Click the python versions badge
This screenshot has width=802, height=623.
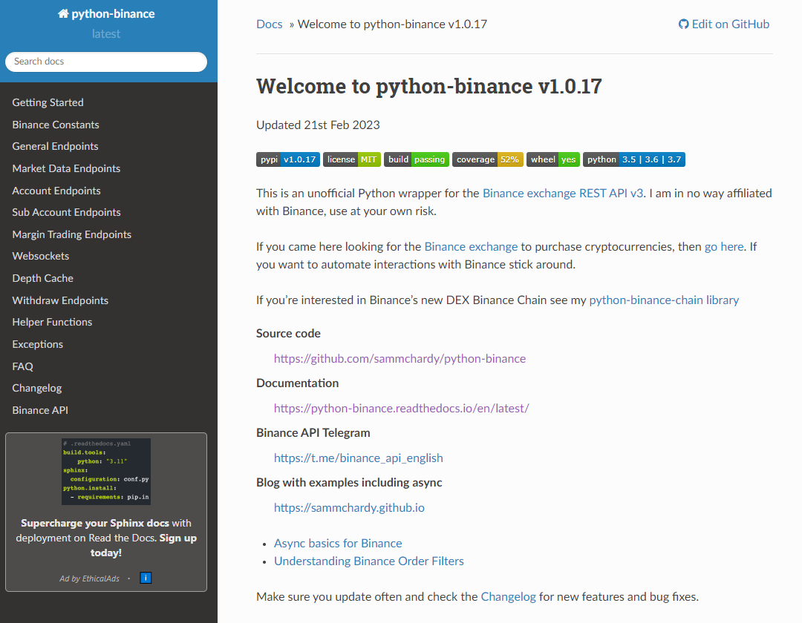[633, 159]
